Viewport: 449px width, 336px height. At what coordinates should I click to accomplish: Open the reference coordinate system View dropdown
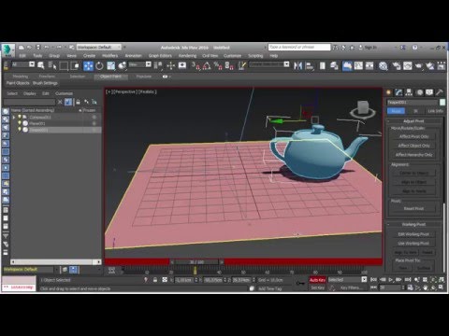point(139,64)
